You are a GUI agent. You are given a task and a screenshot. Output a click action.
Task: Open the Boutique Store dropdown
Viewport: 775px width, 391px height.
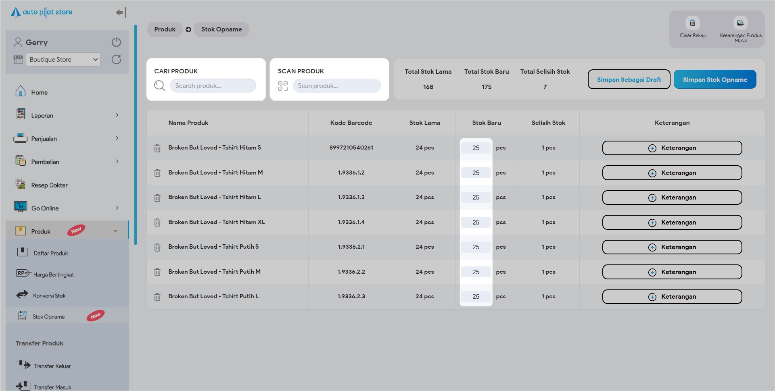click(63, 60)
